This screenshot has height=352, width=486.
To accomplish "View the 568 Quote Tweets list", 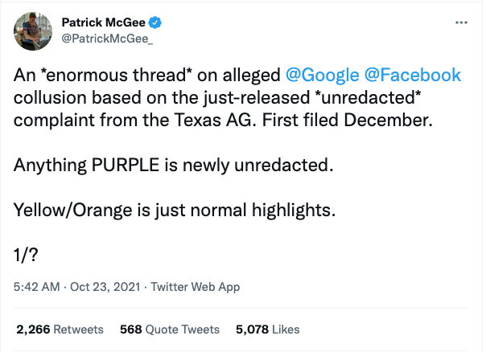I will [x=169, y=329].
